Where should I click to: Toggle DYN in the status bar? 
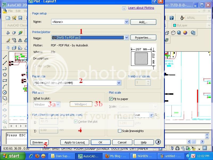click(x=125, y=149)
